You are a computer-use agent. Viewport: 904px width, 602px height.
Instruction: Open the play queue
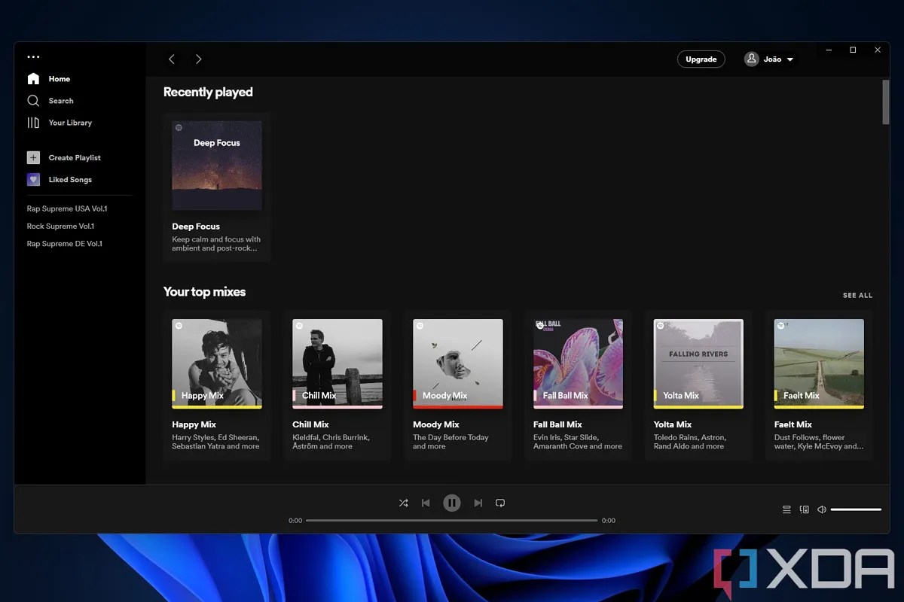click(786, 509)
